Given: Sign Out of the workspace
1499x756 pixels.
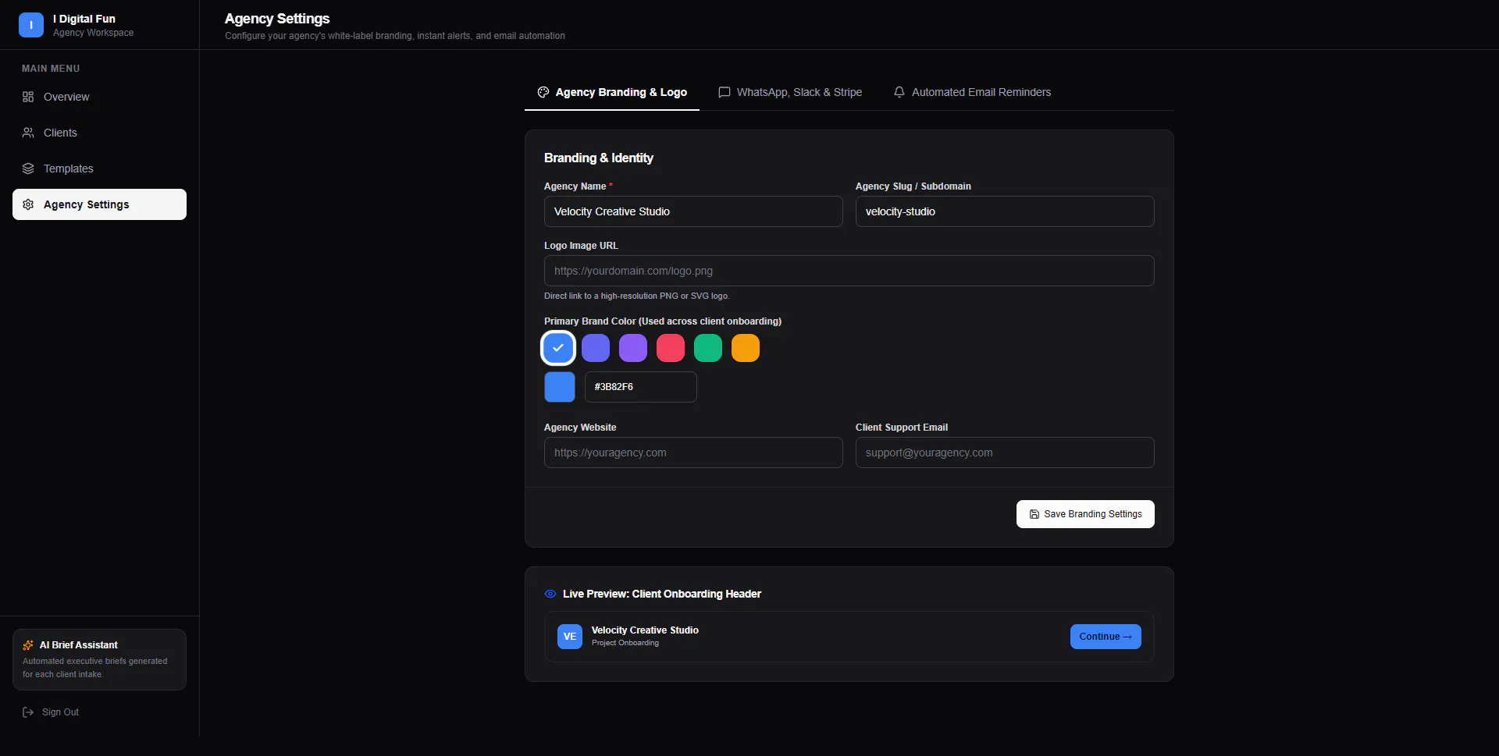Looking at the screenshot, I should click(x=51, y=712).
